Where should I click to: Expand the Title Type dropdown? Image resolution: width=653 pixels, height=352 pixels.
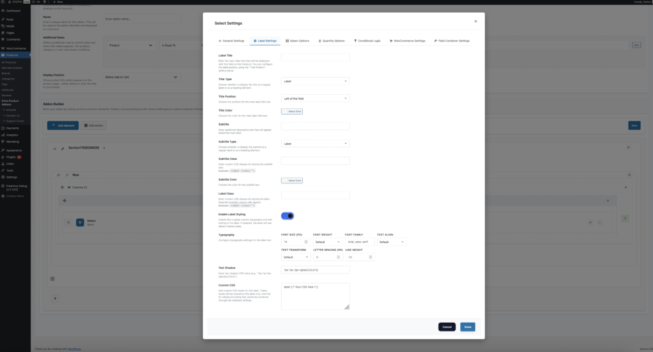316,81
